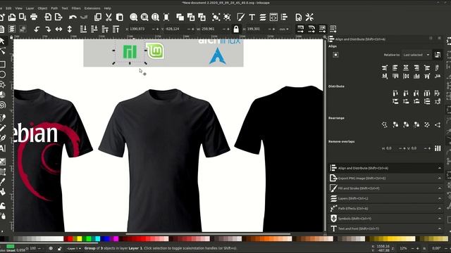The image size is (451, 253).
Task: Rotate selection 90 degrees counter-clockwise icon
Action: (37, 29)
